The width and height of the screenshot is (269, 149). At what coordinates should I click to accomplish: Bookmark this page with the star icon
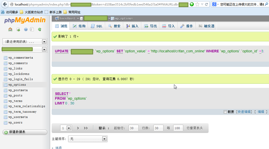coord(197,4)
